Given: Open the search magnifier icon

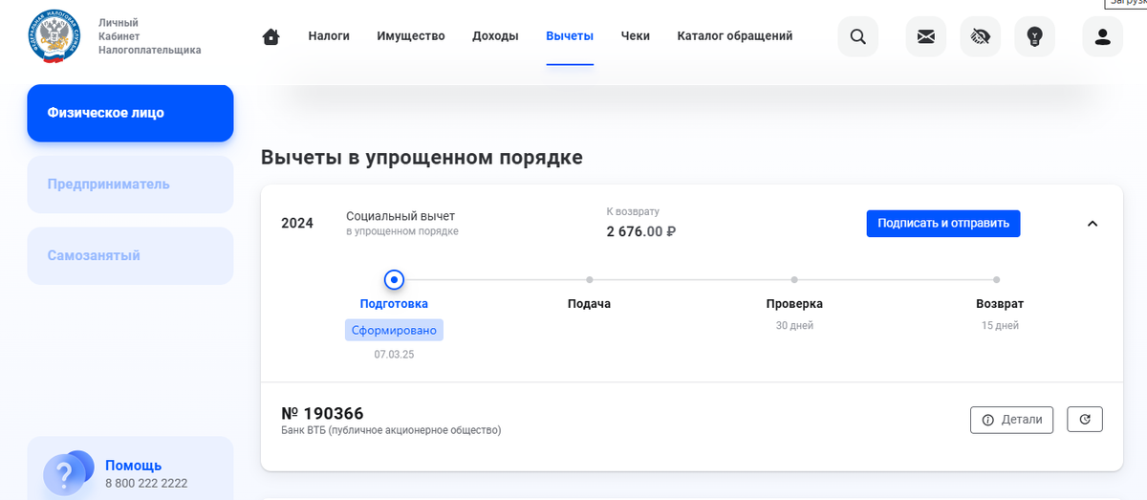Looking at the screenshot, I should pyautogui.click(x=858, y=37).
